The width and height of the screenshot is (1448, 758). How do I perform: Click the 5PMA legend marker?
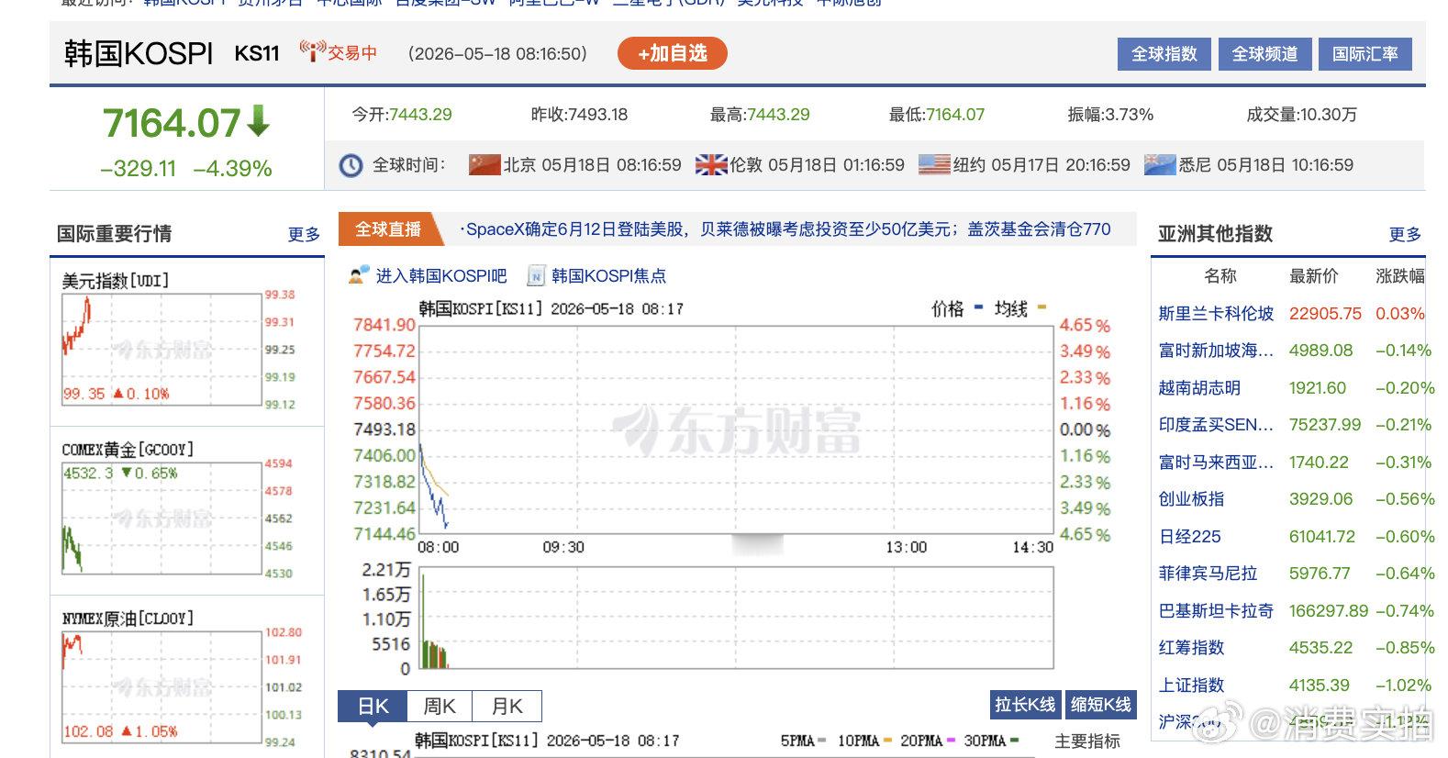pyautogui.click(x=822, y=741)
